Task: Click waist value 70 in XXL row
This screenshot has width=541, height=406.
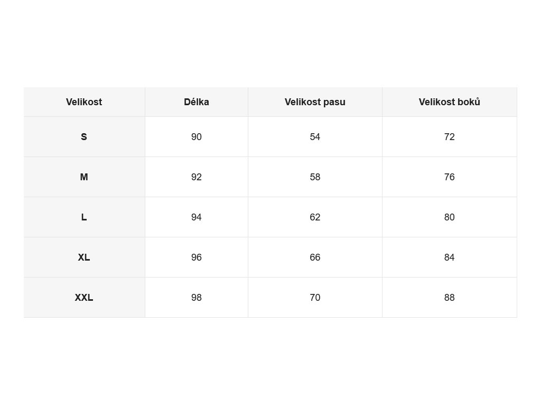Action: [315, 297]
